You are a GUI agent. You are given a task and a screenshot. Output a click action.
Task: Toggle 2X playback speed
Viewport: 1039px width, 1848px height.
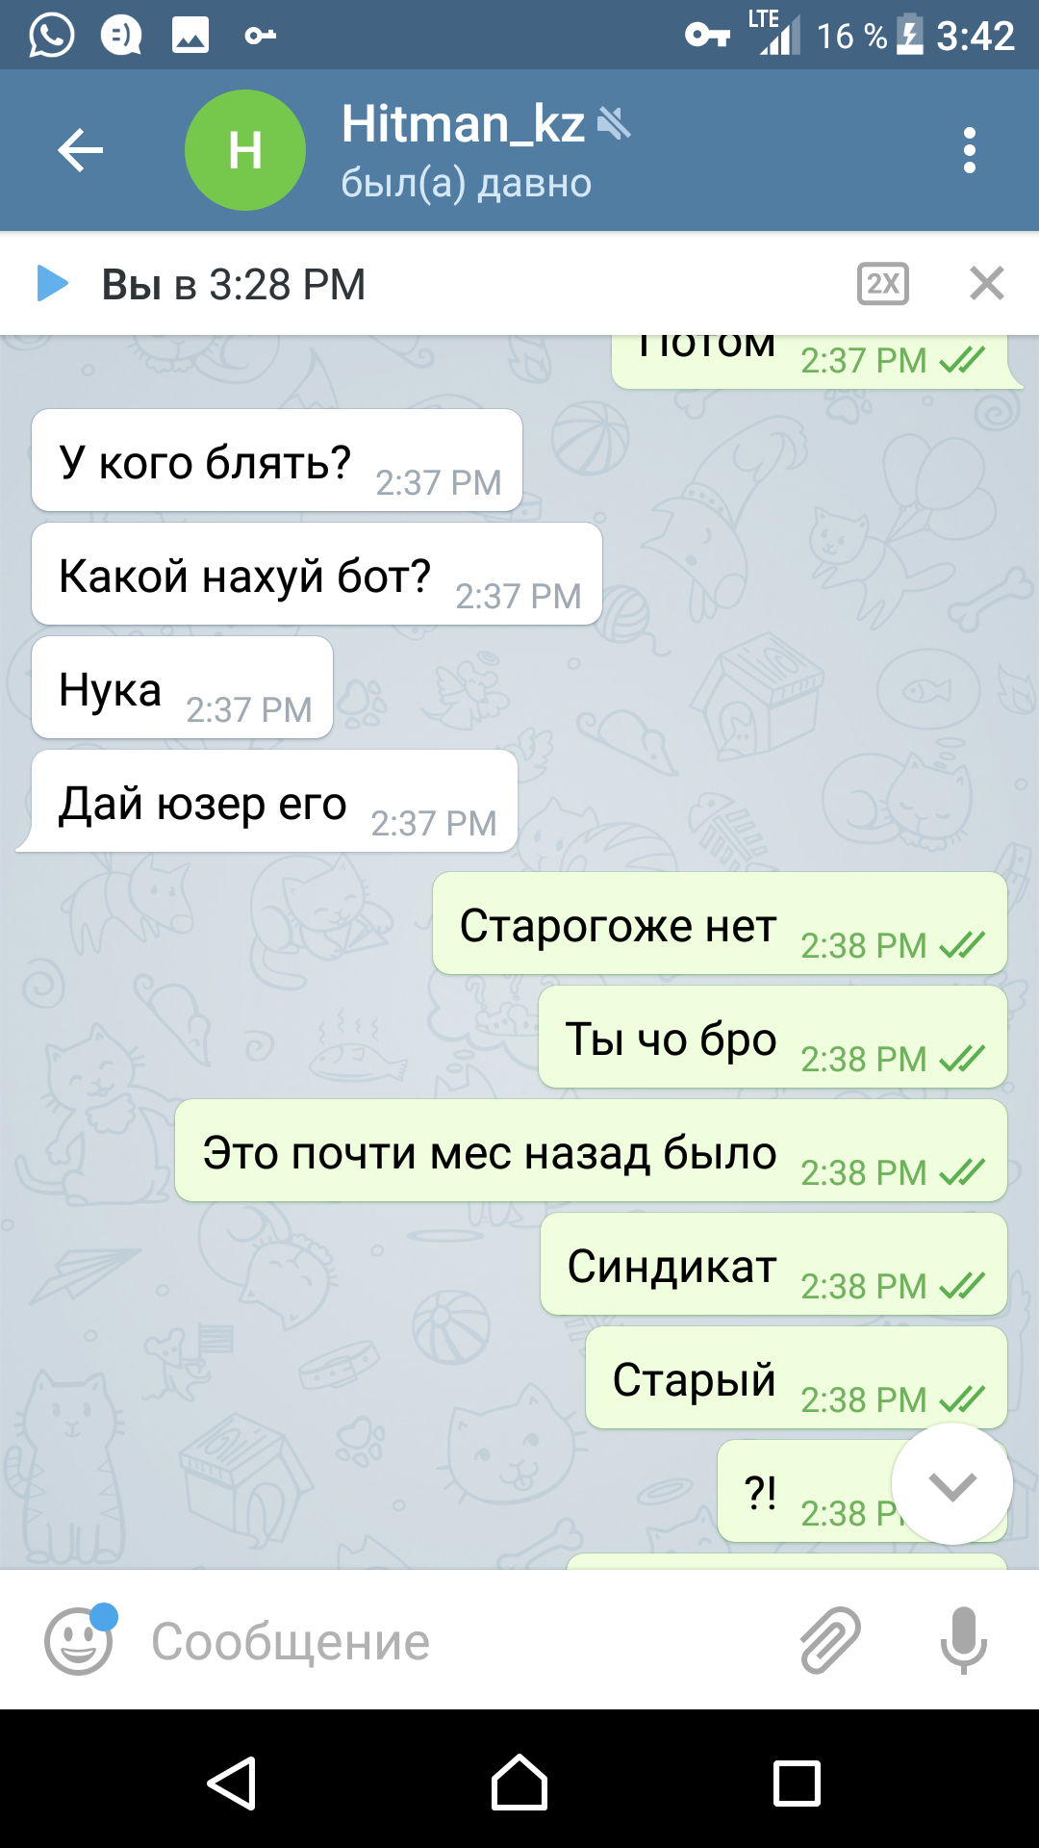point(883,284)
